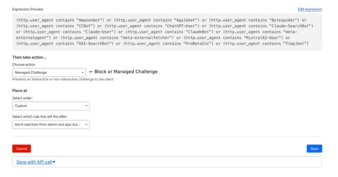
Task: Click the 'Select order:' label
Action: coord(22,98)
